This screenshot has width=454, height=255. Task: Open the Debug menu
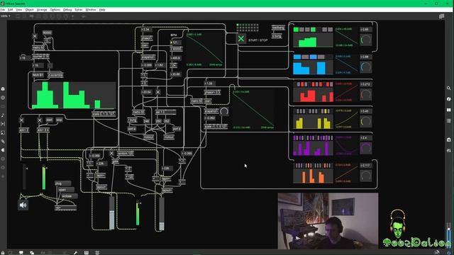(x=67, y=10)
